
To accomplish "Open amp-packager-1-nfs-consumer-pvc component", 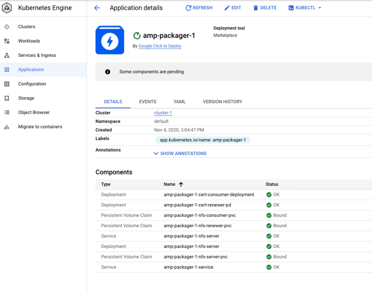I will click(199, 215).
